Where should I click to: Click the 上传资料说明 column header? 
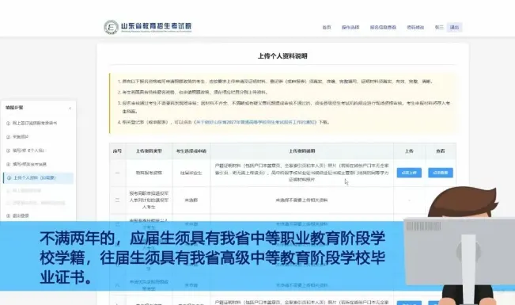302,151
